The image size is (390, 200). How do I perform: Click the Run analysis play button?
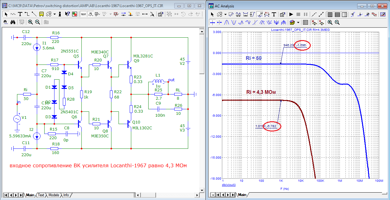coord(291,14)
